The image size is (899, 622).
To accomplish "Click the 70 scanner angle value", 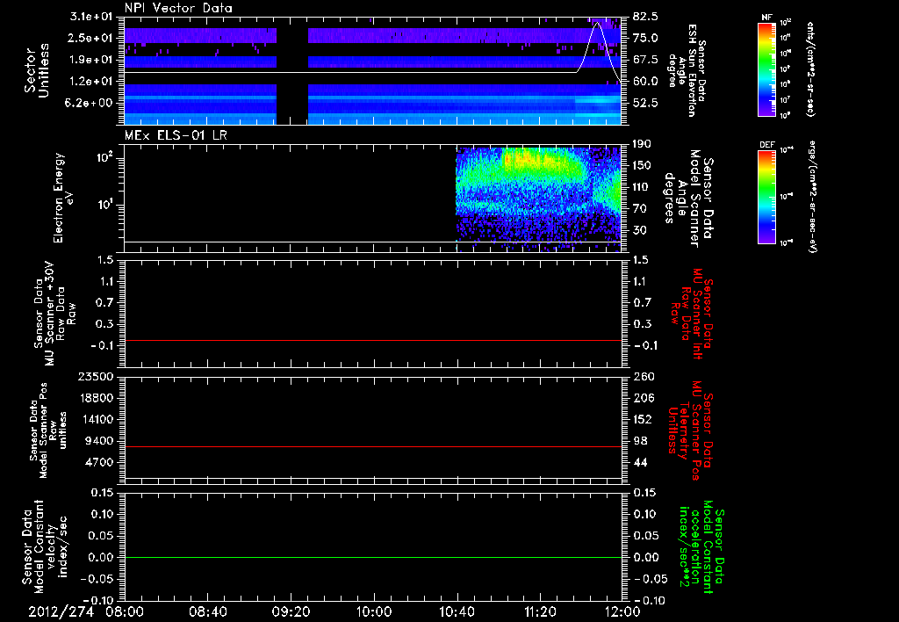I will [639, 208].
